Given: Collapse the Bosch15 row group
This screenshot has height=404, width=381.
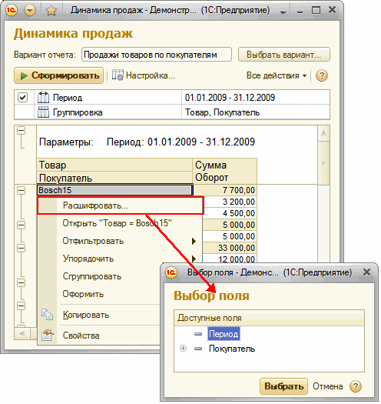Looking at the screenshot, I should pyautogui.click(x=21, y=190).
